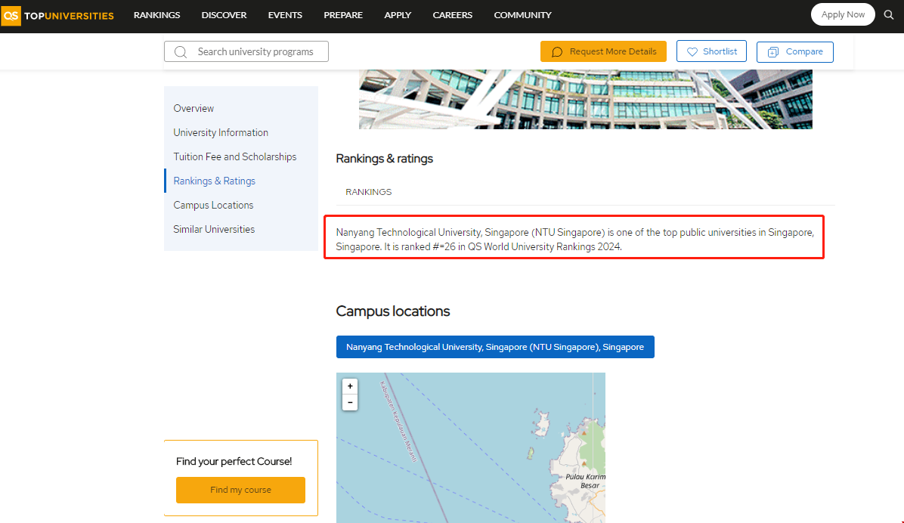Open the Discover menu
The height and width of the screenshot is (523, 904).
click(224, 15)
